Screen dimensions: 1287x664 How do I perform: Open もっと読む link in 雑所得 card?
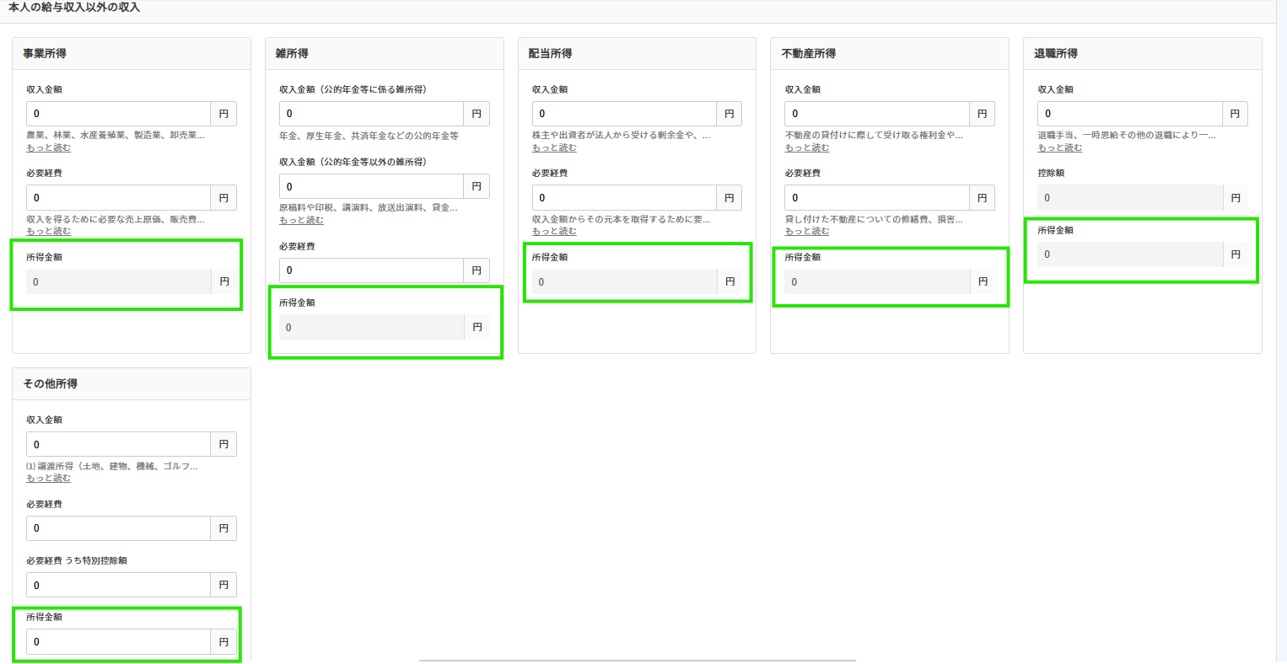point(301,220)
